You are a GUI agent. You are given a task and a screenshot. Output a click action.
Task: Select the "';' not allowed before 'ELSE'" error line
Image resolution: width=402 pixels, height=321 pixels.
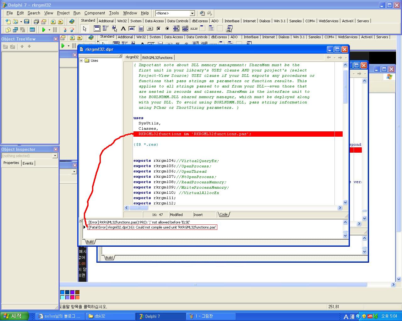tap(139, 222)
